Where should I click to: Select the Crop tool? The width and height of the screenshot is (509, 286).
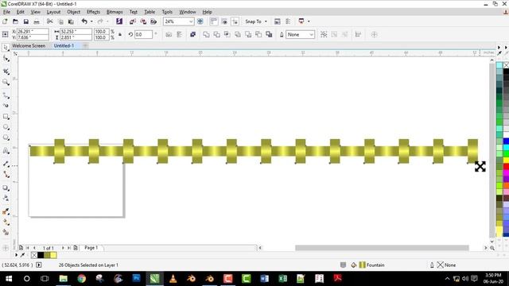6,71
